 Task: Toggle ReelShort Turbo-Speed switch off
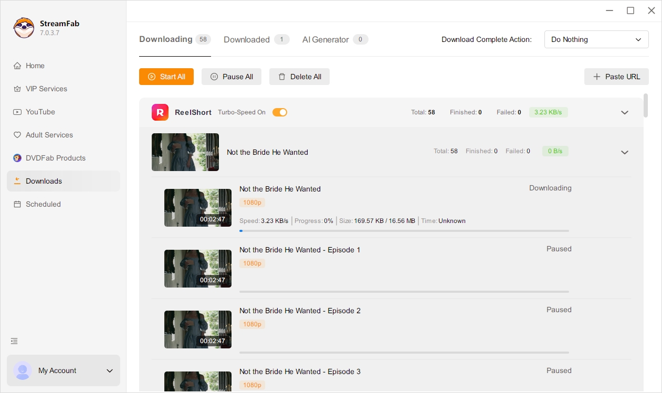pos(280,112)
